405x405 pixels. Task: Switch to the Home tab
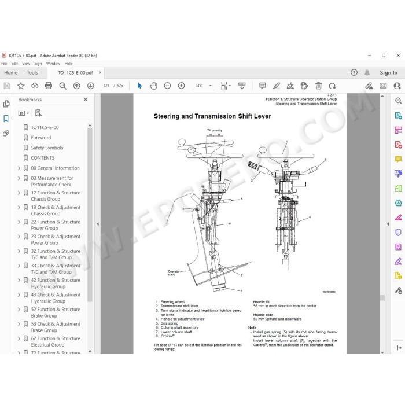pos(11,73)
